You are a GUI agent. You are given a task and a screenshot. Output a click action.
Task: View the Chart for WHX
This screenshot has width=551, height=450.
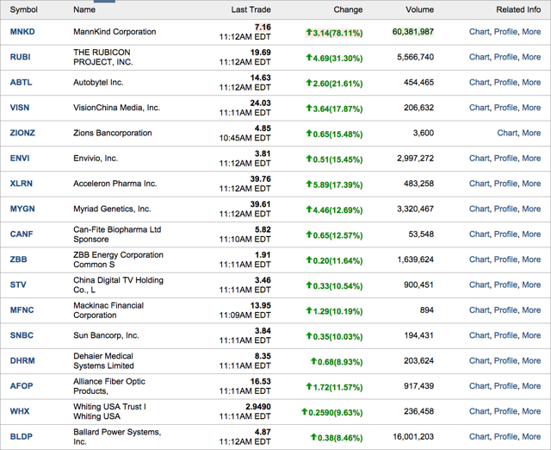point(480,412)
